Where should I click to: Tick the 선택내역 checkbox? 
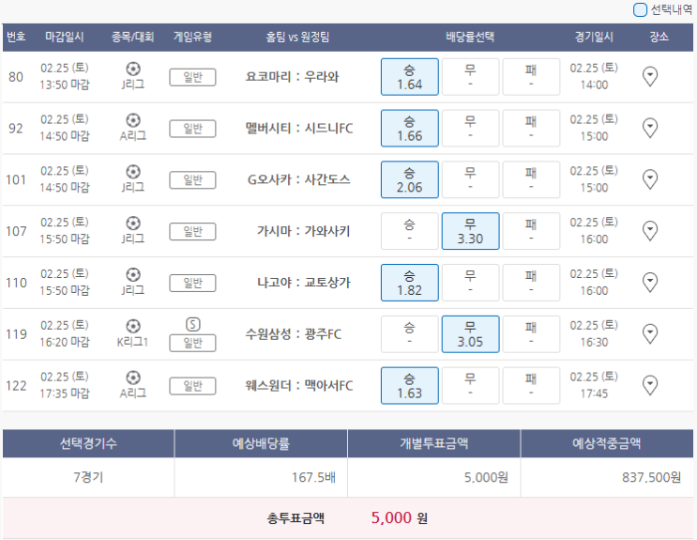point(640,9)
